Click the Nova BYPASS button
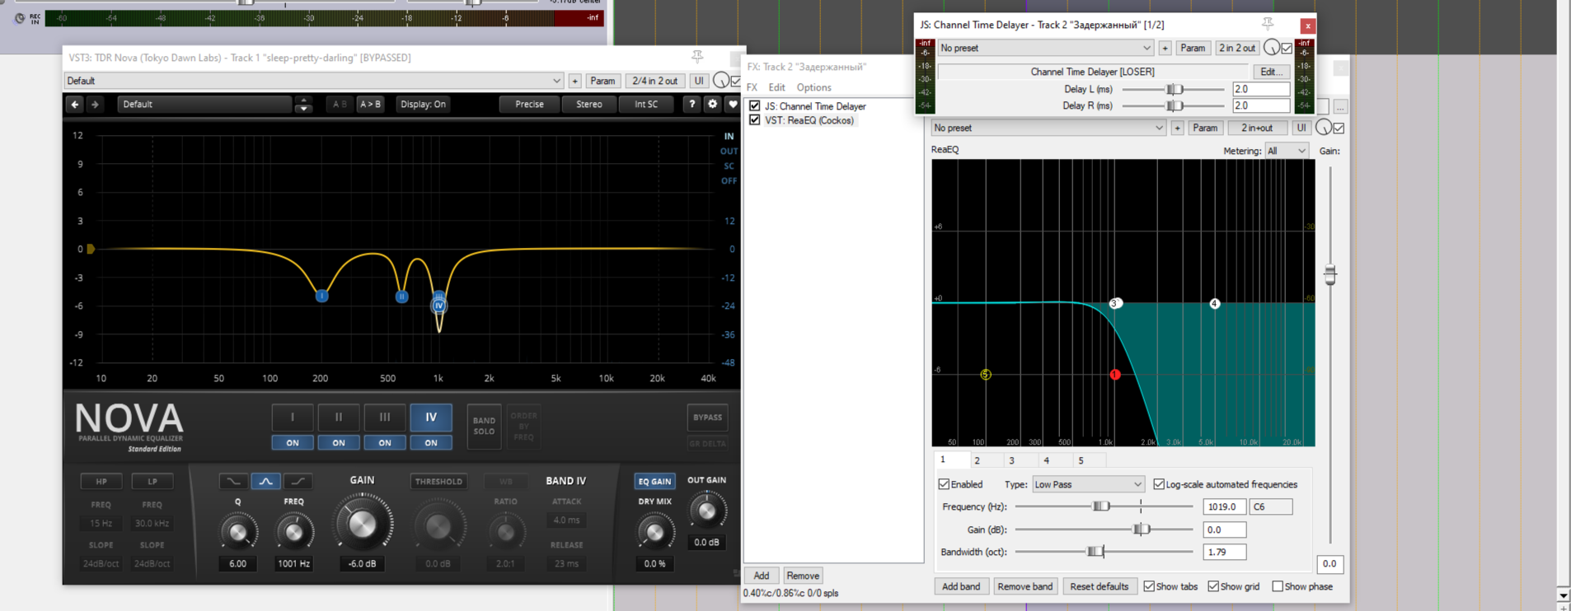Viewport: 1571px width, 611px height. coord(707,417)
